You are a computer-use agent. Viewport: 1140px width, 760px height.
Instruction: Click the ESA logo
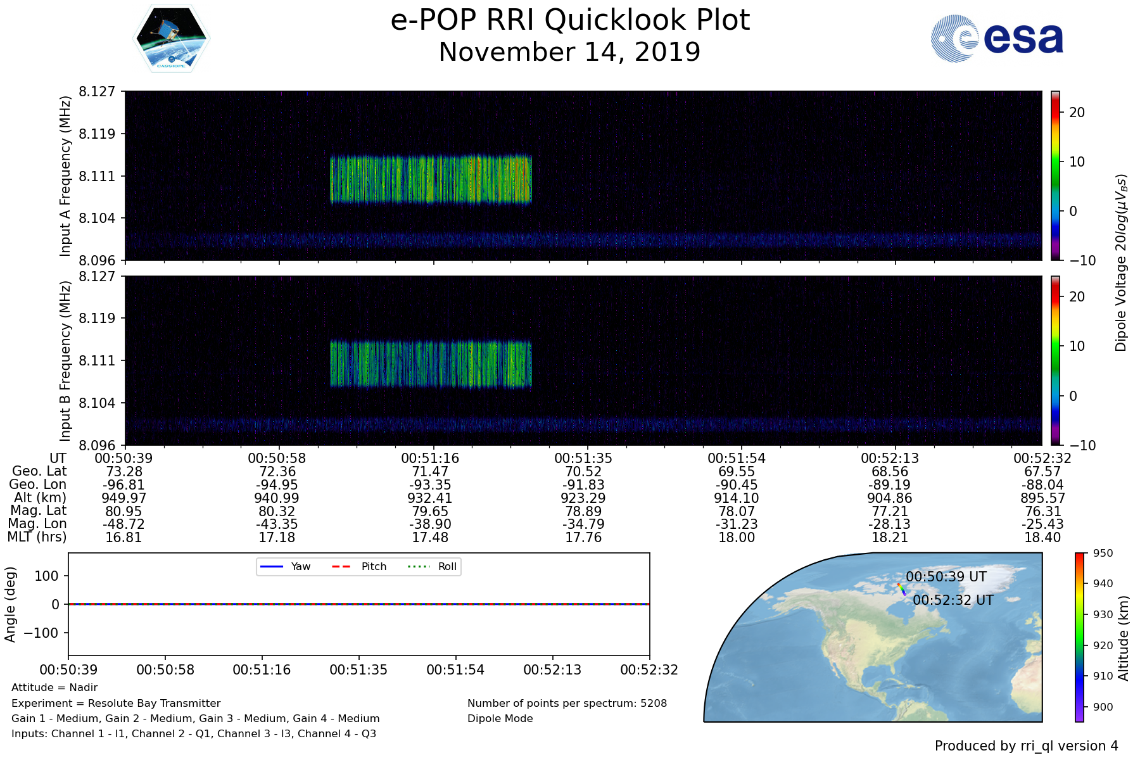[x=997, y=39]
